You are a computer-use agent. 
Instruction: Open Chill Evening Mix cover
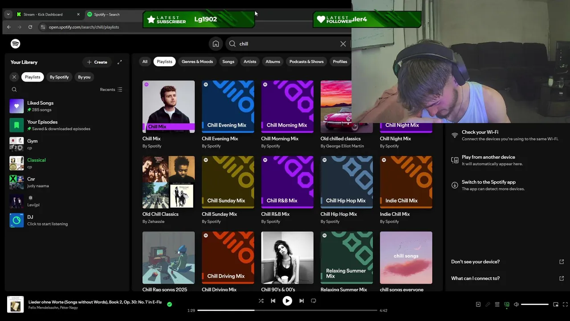[x=228, y=107]
